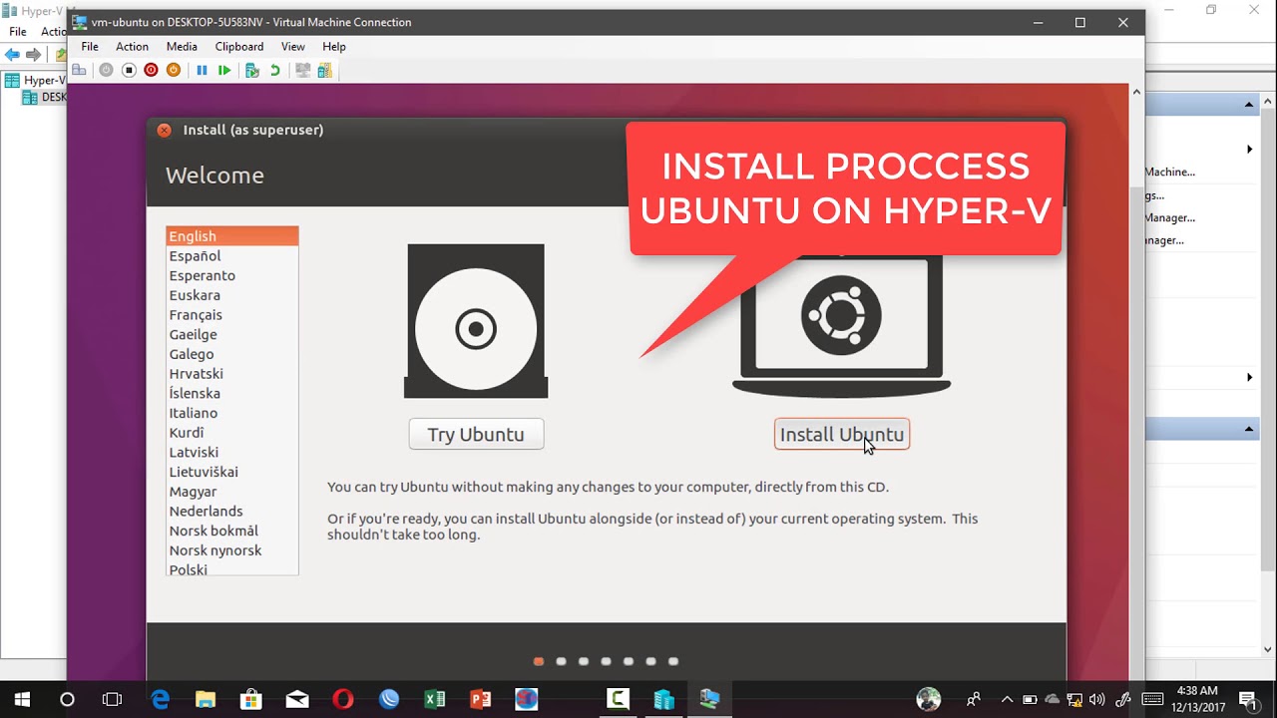Close the Ubuntu installer with the red button

click(x=164, y=130)
